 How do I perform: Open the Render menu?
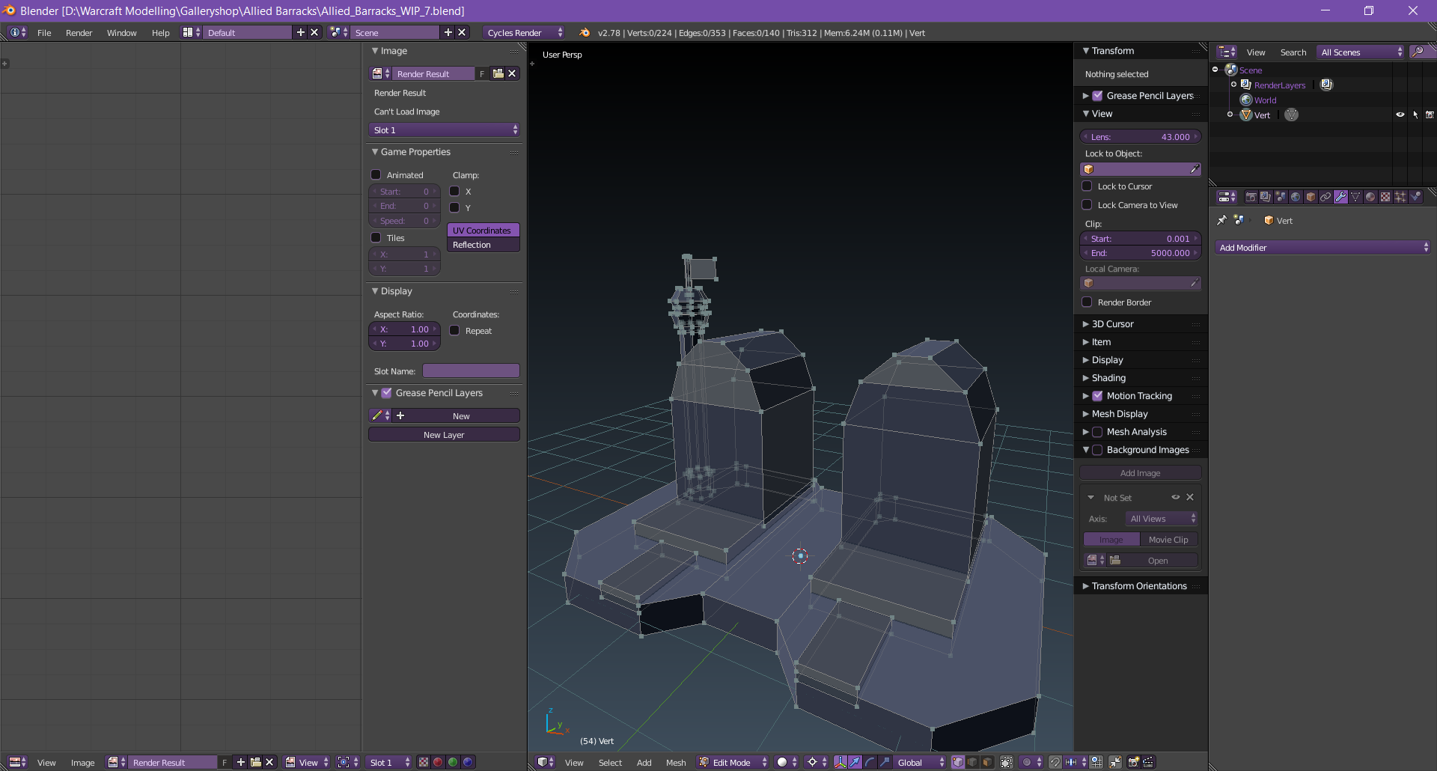coord(79,32)
